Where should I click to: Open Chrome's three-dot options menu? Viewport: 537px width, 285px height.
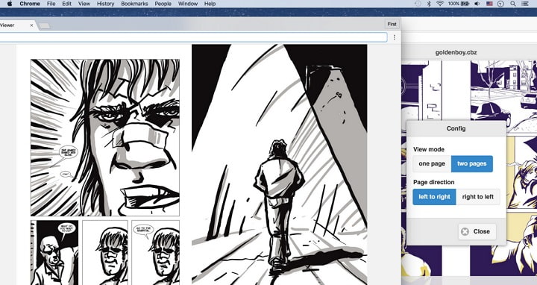pyautogui.click(x=395, y=37)
